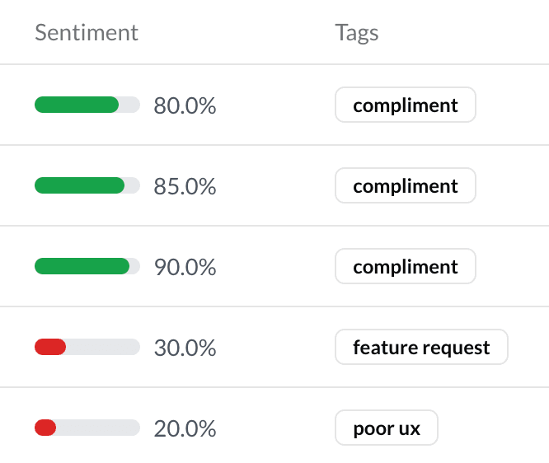Click the red fill of the 30.0% sentiment bar
Image resolution: width=549 pixels, height=463 pixels.
[x=50, y=348]
